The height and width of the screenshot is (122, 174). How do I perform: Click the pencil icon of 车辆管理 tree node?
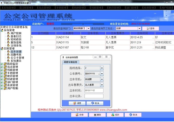(5, 73)
